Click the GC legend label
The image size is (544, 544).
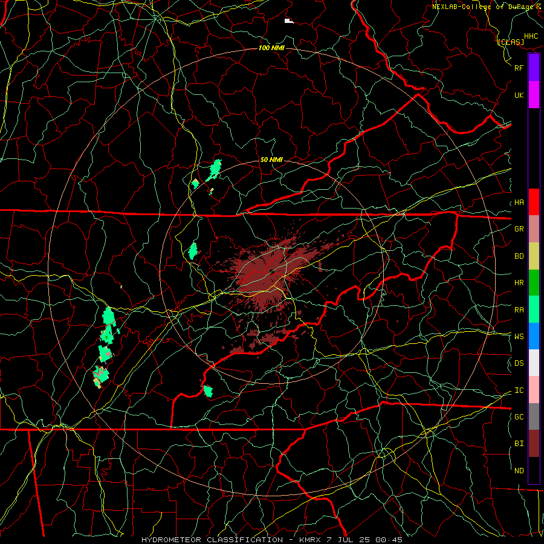pos(519,416)
